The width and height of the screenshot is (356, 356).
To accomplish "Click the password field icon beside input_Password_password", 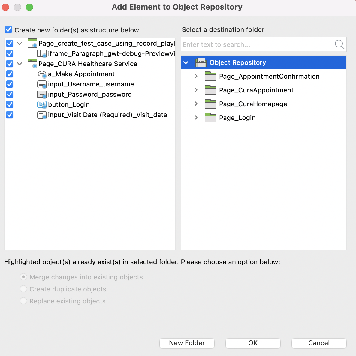I will tap(42, 94).
